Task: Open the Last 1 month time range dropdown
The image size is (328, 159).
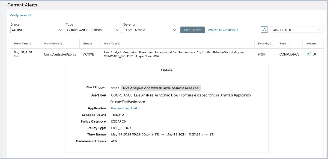Action: click(x=297, y=30)
